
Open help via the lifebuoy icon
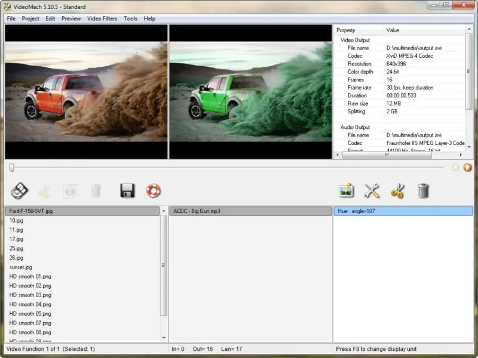(154, 190)
